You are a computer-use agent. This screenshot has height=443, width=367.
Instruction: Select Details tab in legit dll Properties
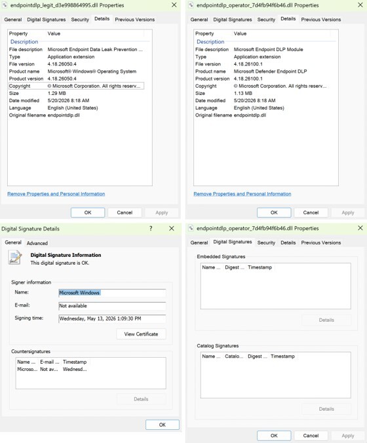[x=102, y=18]
